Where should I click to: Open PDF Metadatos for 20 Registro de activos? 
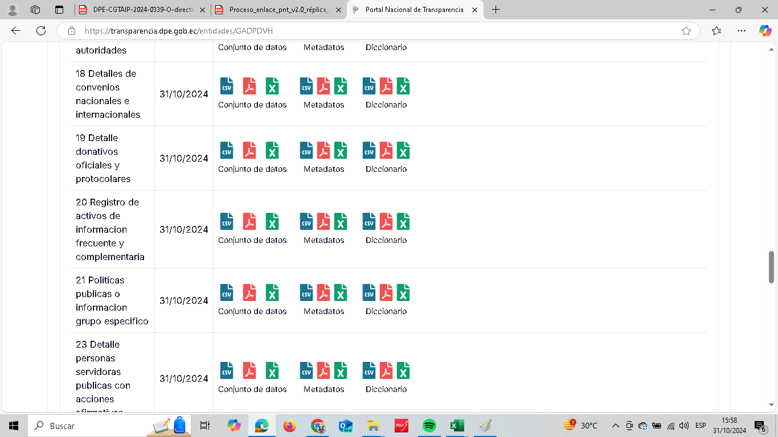(324, 221)
